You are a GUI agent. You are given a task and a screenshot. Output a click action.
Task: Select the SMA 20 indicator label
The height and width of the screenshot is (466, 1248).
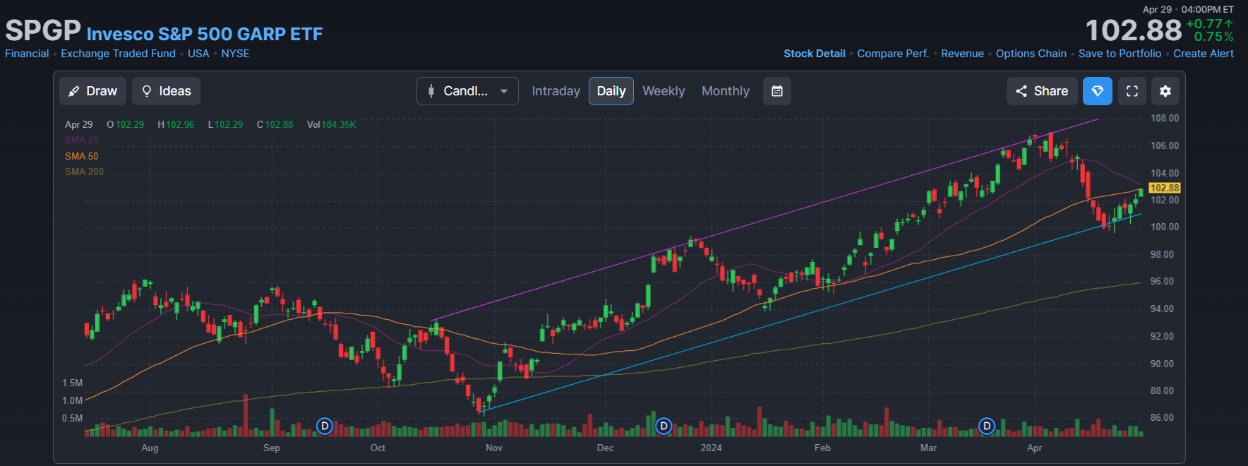pyautogui.click(x=82, y=140)
